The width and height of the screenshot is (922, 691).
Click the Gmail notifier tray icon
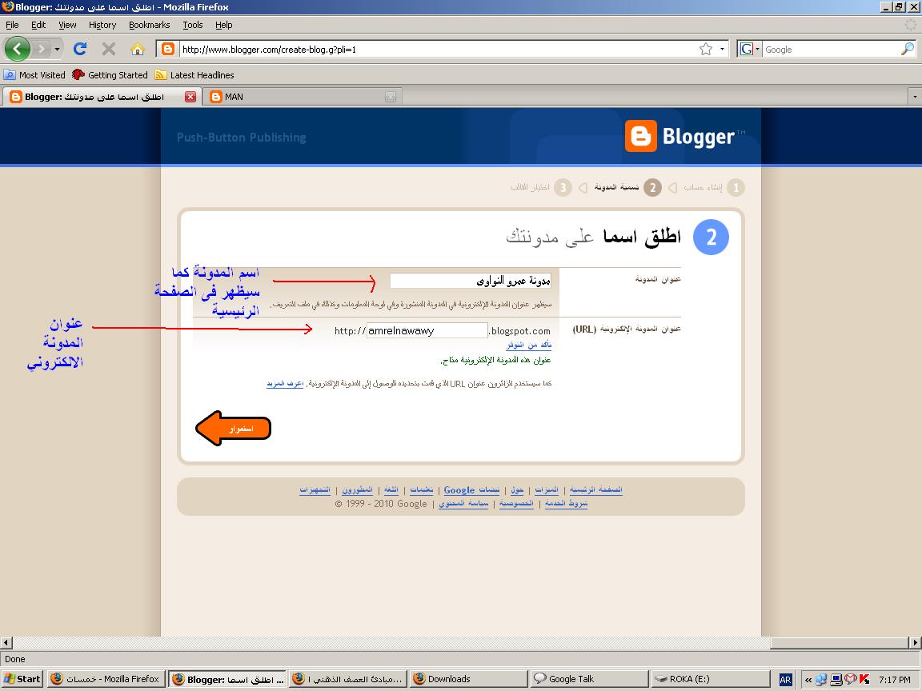(850, 680)
